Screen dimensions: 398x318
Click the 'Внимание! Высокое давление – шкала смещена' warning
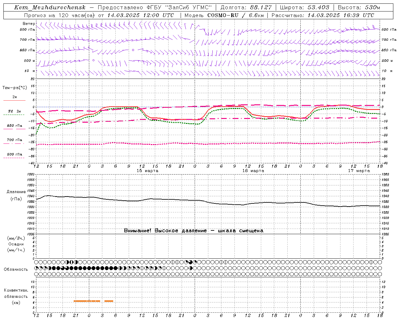pos(193,231)
